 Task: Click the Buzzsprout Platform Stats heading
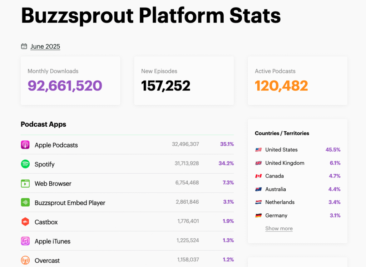[151, 16]
